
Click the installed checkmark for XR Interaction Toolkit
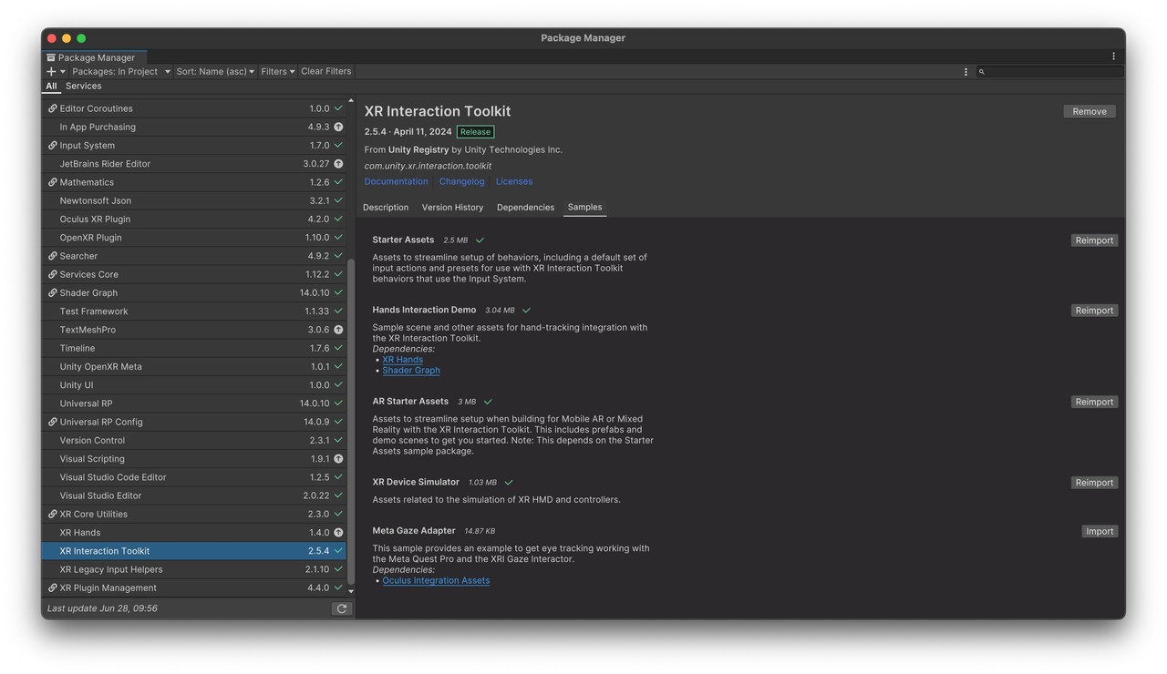tap(338, 551)
